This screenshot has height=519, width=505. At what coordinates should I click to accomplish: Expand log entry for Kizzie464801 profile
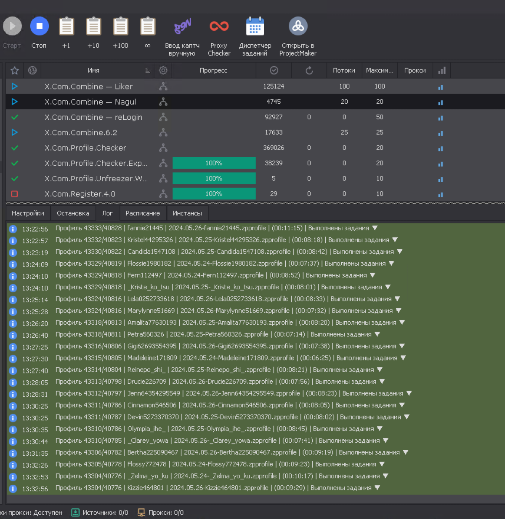377,488
